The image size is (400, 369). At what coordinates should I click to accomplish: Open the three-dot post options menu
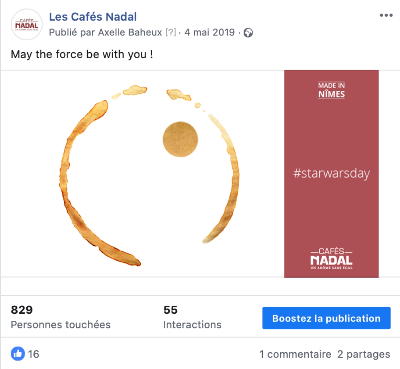coord(386,16)
